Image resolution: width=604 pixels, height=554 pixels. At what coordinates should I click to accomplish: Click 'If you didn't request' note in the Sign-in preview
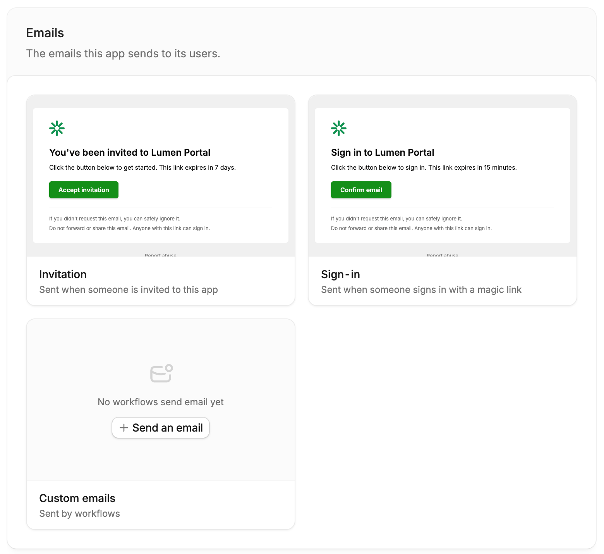[x=396, y=219]
